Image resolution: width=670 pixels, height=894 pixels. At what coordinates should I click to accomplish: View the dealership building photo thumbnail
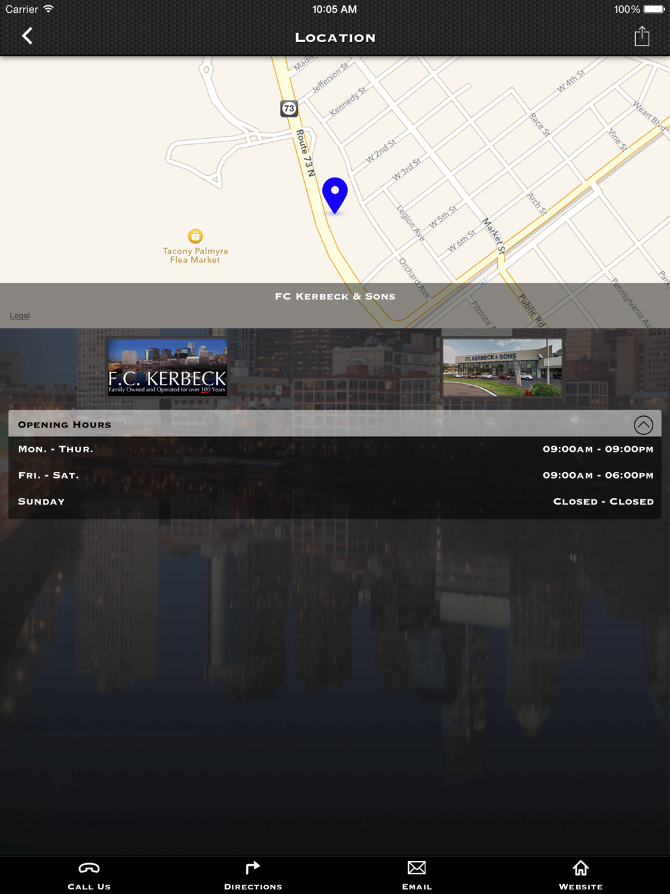[503, 367]
